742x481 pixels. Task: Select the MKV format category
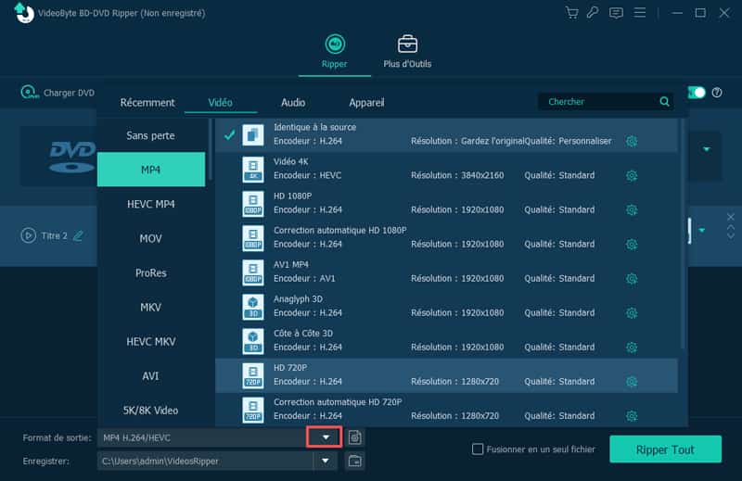151,307
